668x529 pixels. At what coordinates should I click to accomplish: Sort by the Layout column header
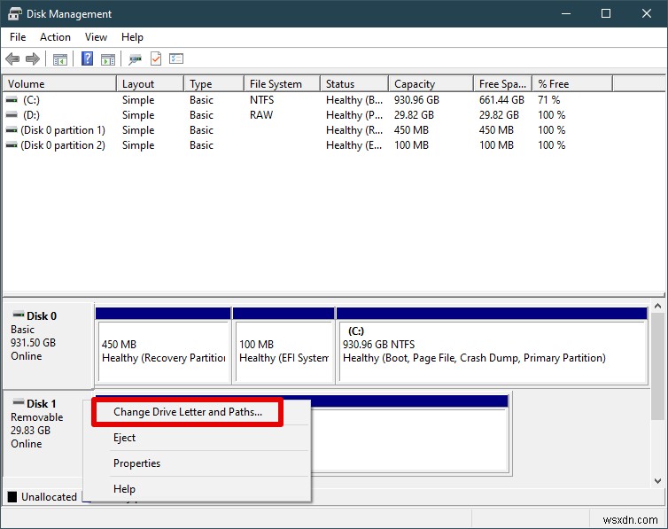click(x=150, y=84)
